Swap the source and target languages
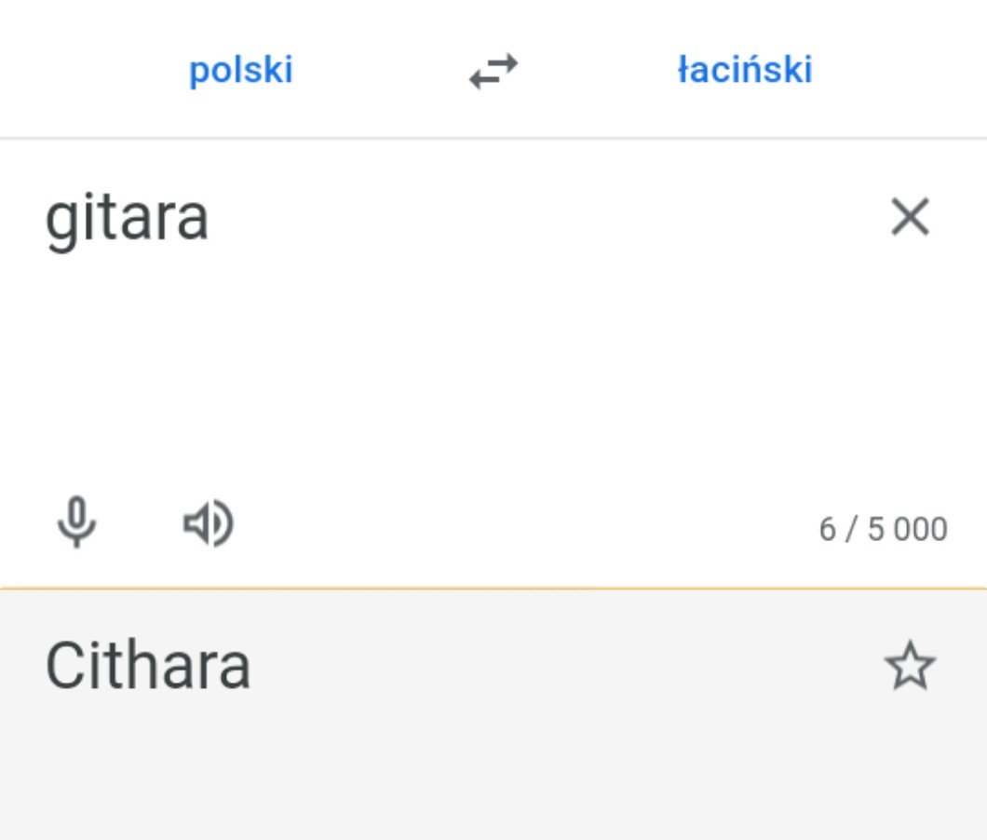987x840 pixels. [493, 71]
